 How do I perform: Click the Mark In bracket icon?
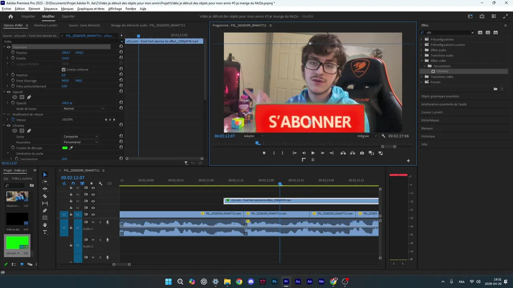point(274,153)
